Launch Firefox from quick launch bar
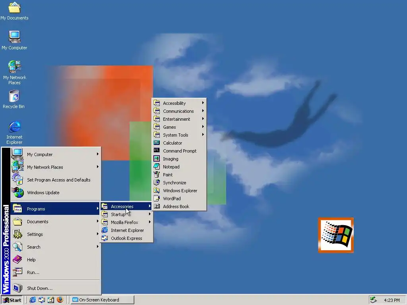Image resolution: width=407 pixels, height=305 pixels. click(x=60, y=300)
